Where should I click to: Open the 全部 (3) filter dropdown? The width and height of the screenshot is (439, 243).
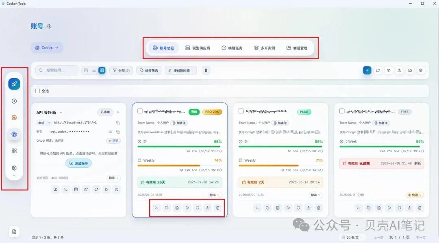121,70
